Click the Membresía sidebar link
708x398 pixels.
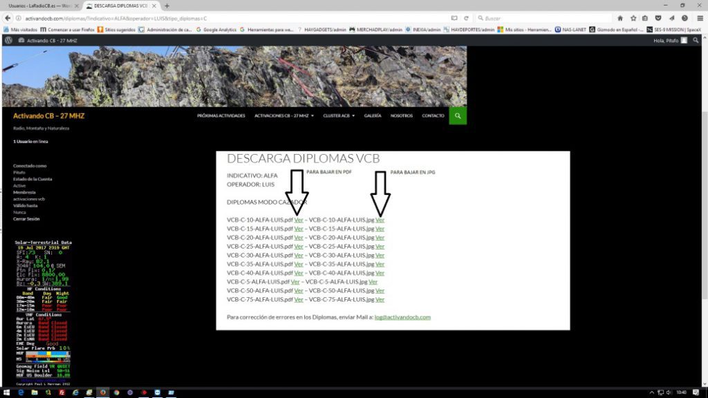pyautogui.click(x=24, y=192)
